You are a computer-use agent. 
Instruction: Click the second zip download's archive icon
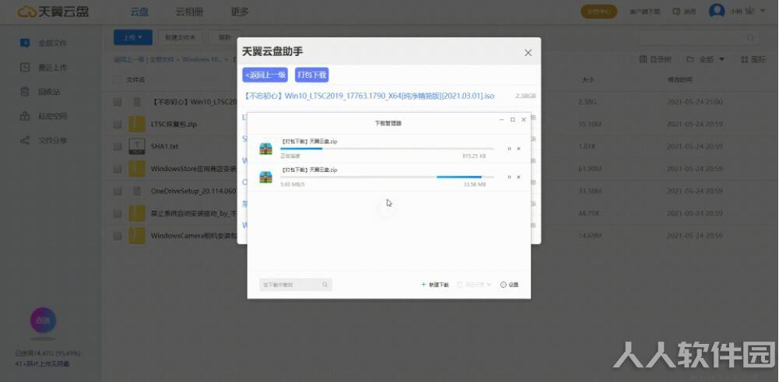point(266,177)
